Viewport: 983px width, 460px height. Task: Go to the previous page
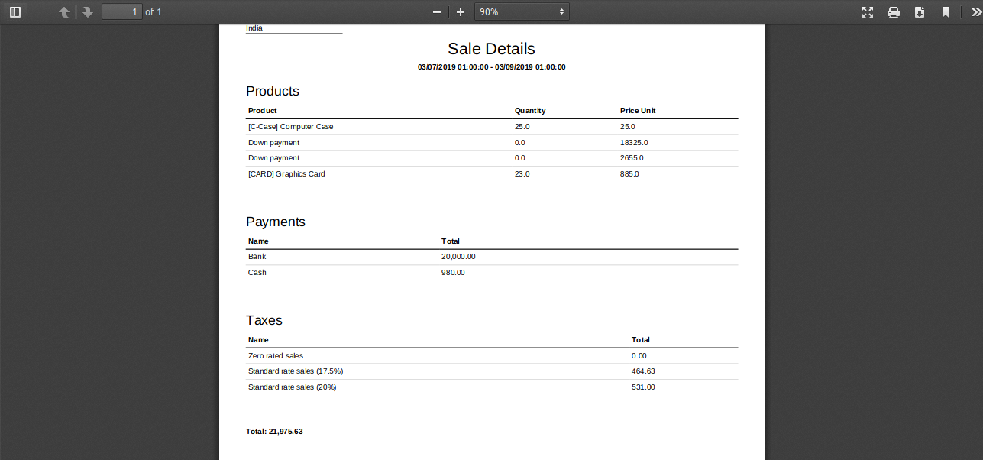click(x=65, y=12)
